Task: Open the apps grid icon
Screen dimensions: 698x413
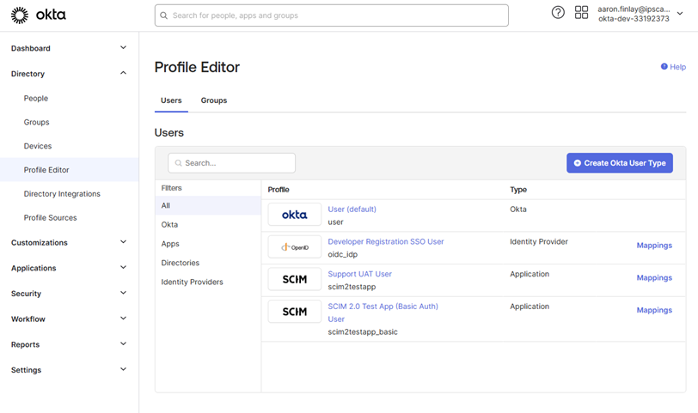Action: click(x=582, y=13)
